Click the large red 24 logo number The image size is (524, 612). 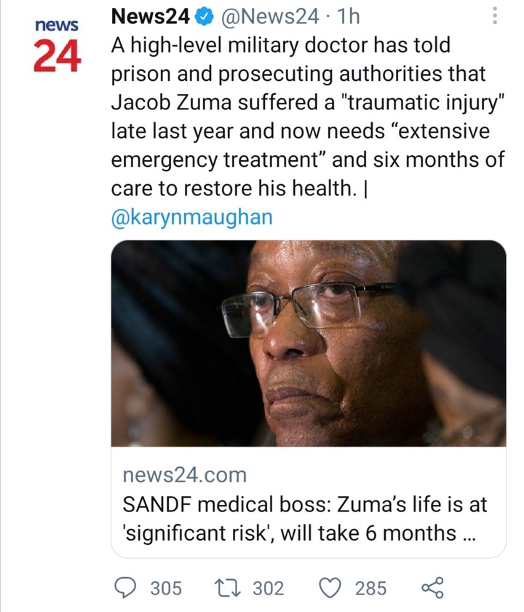[x=57, y=56]
